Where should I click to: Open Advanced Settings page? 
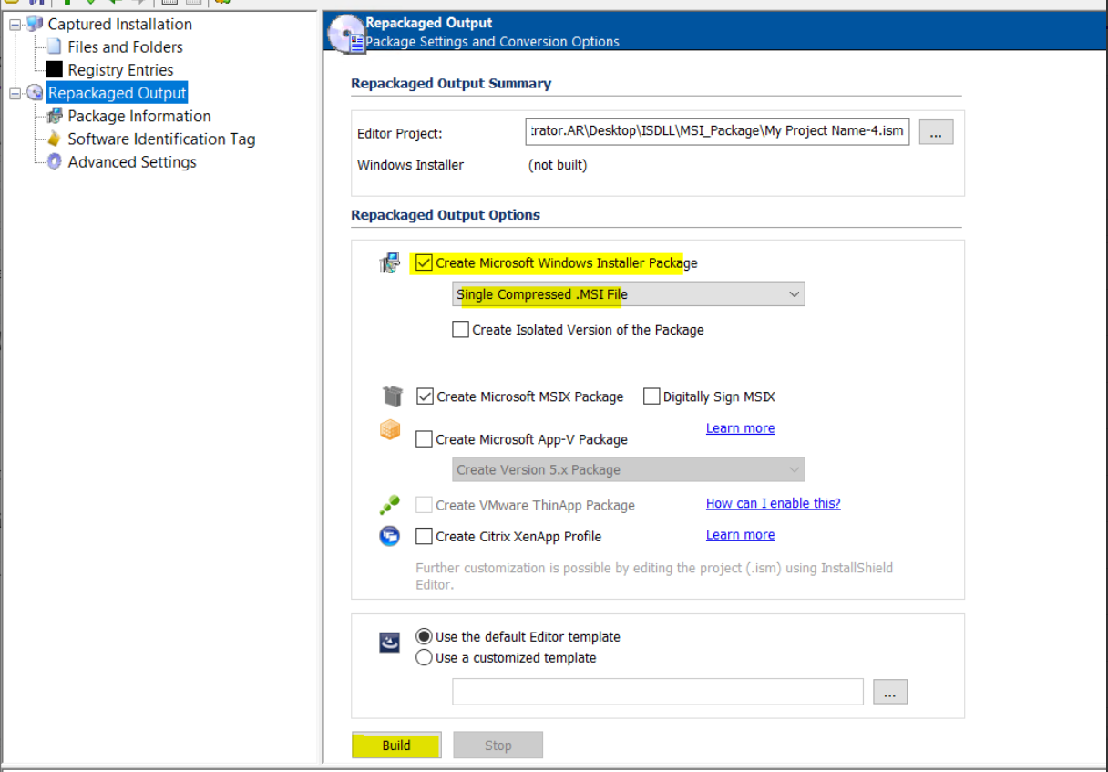pyautogui.click(x=132, y=161)
